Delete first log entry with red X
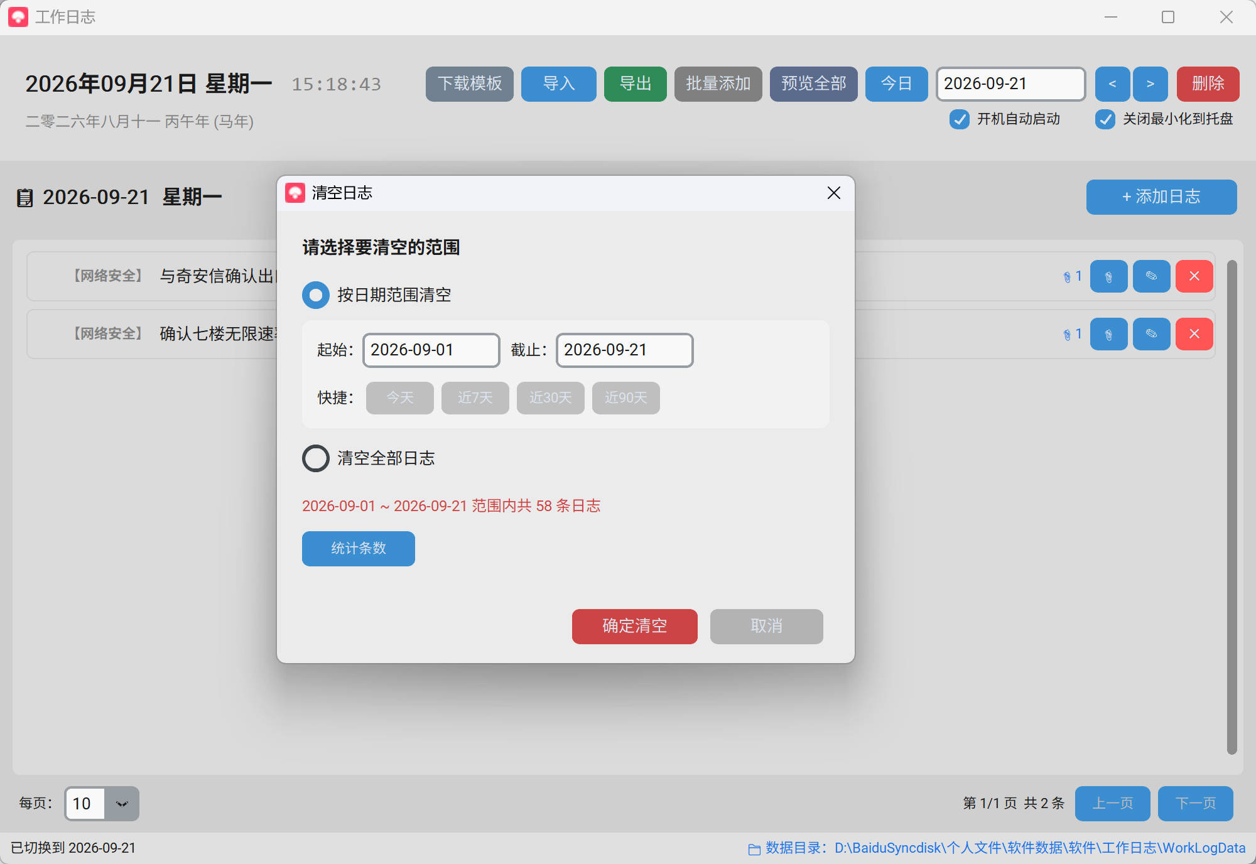Image resolution: width=1256 pixels, height=864 pixels. click(x=1194, y=277)
